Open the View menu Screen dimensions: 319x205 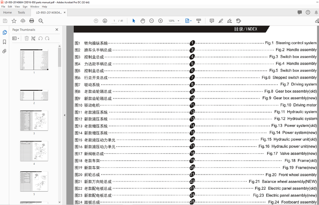[17, 6]
